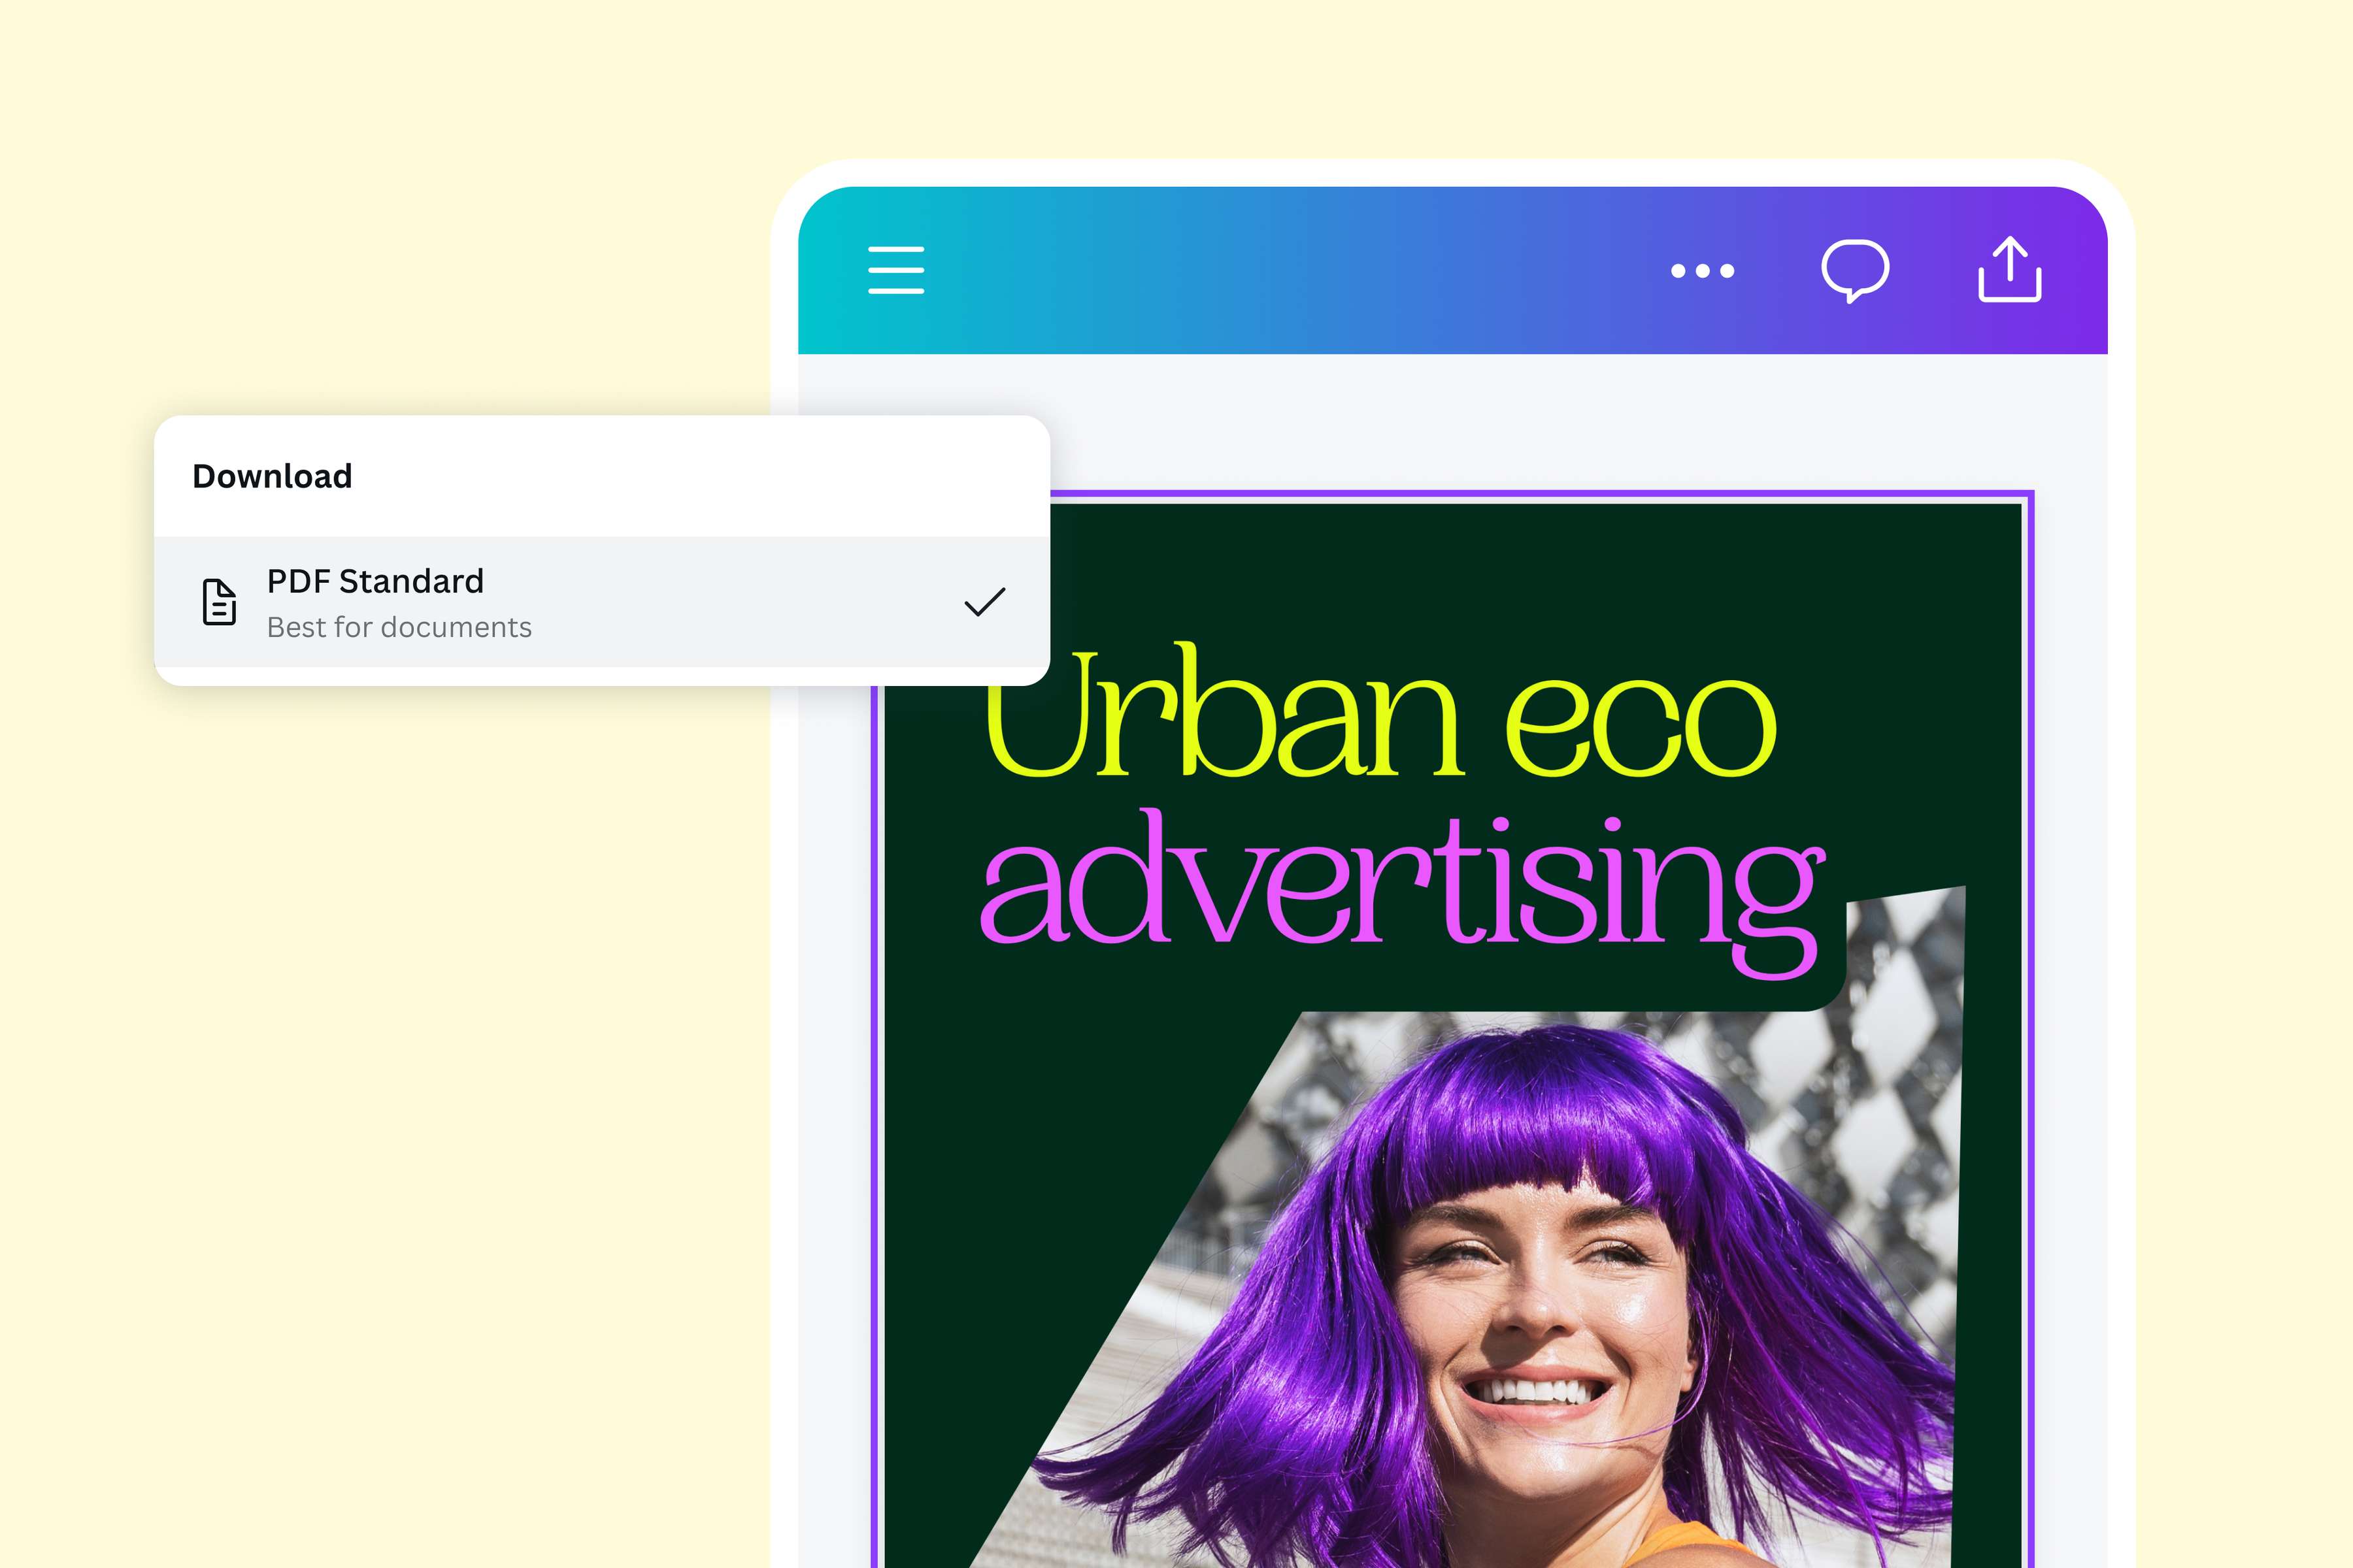Click the 'Best for documents' description

(x=399, y=627)
